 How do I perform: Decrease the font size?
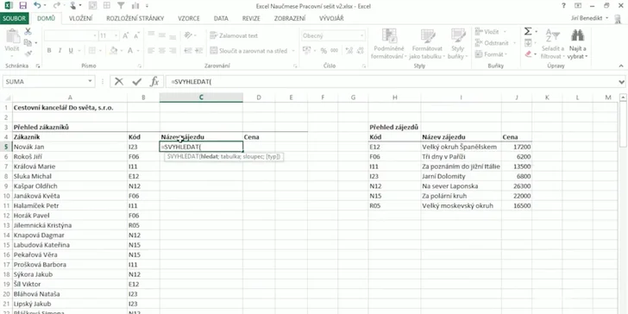click(135, 35)
